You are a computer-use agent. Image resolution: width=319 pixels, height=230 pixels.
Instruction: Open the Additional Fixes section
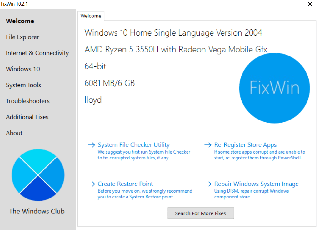pyautogui.click(x=27, y=117)
